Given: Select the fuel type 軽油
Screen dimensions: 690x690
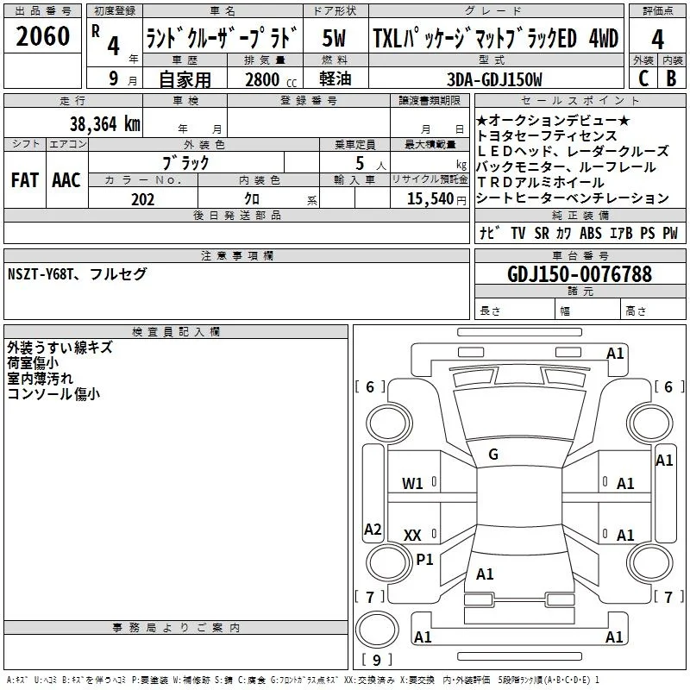Looking at the screenshot, I should click(336, 78).
